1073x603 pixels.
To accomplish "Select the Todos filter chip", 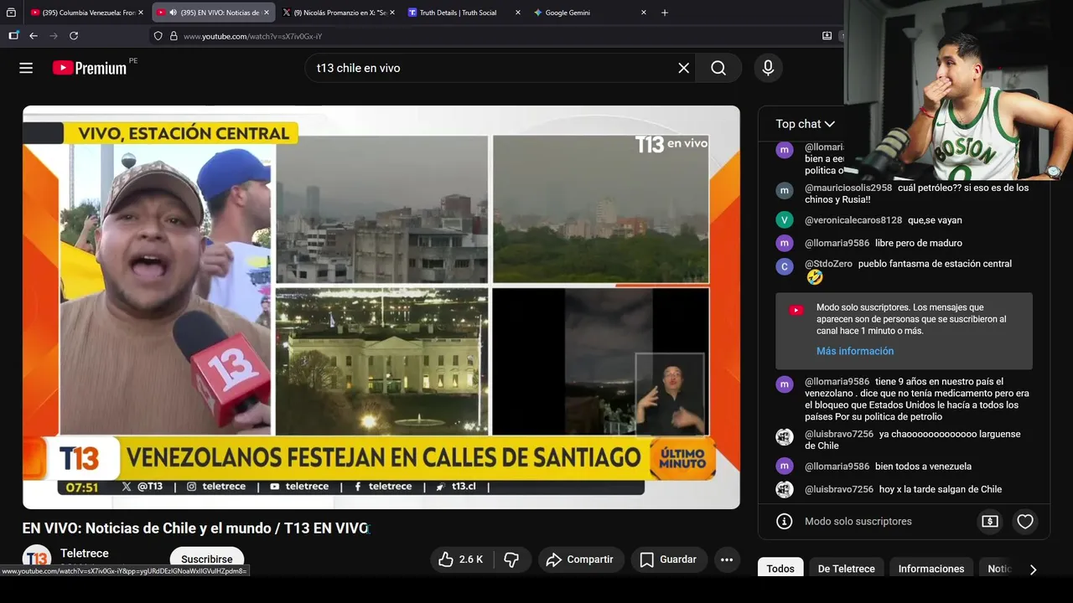I will click(x=780, y=569).
